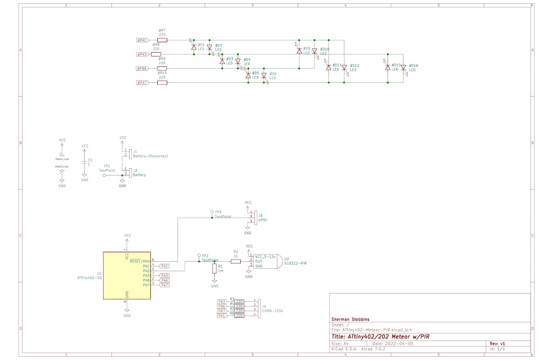Select the #D9 LED symbol
Image resolution: width=553 pixels, height=360 pixels.
coord(299,50)
